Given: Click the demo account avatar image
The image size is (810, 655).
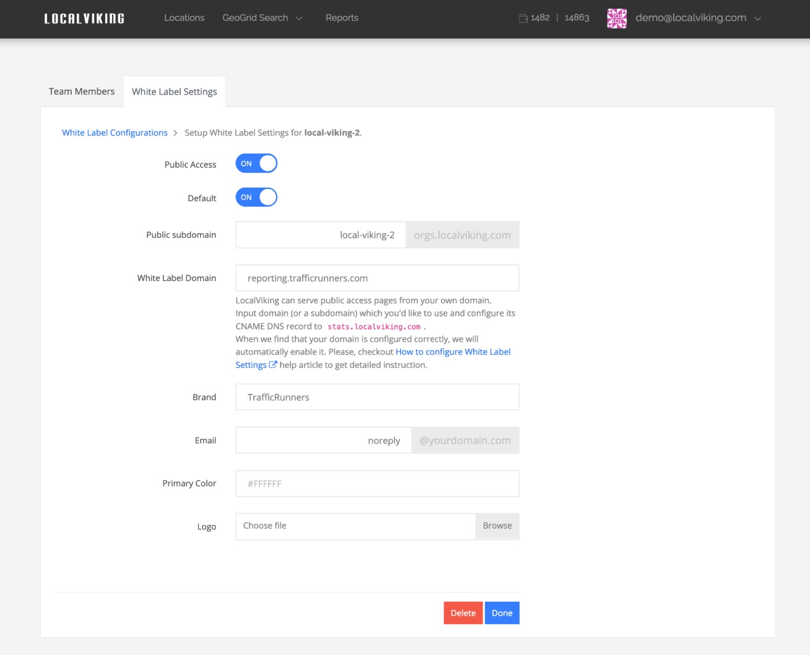Looking at the screenshot, I should click(x=617, y=18).
